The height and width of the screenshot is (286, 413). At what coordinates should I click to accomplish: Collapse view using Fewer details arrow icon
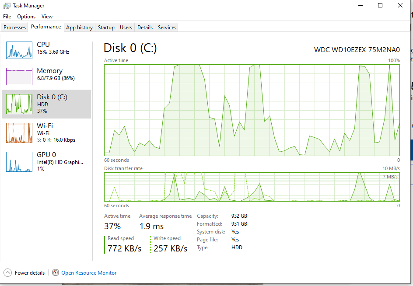pyautogui.click(x=7, y=272)
